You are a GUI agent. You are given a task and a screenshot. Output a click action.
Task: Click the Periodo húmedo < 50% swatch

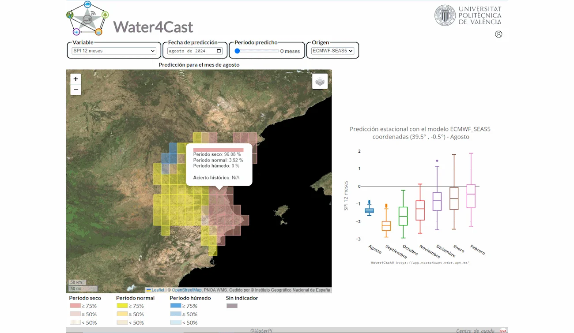click(x=176, y=322)
